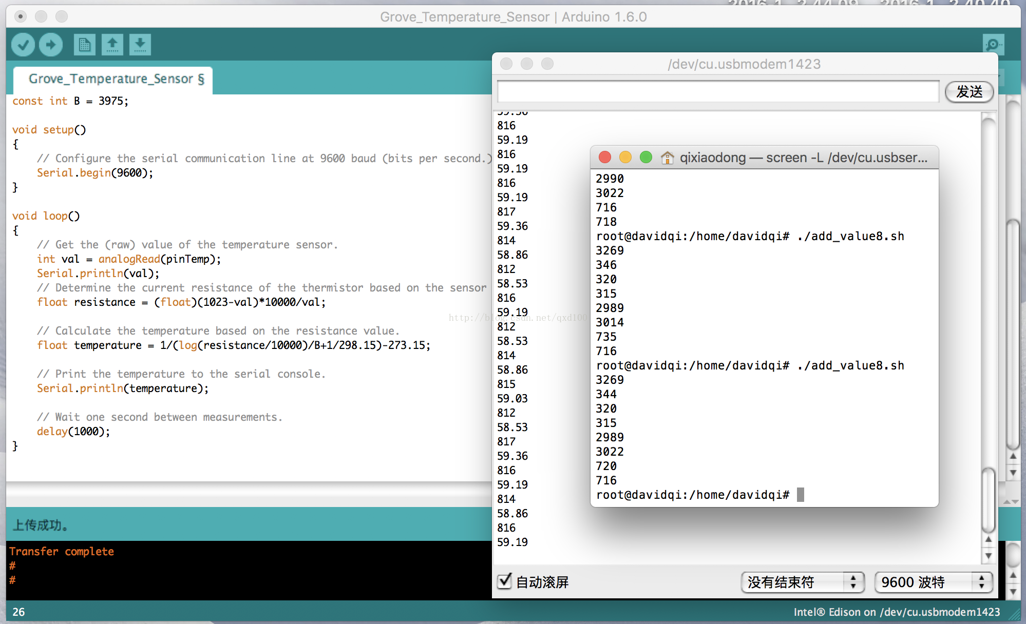Click the terminal prompt cursor line

coord(699,495)
